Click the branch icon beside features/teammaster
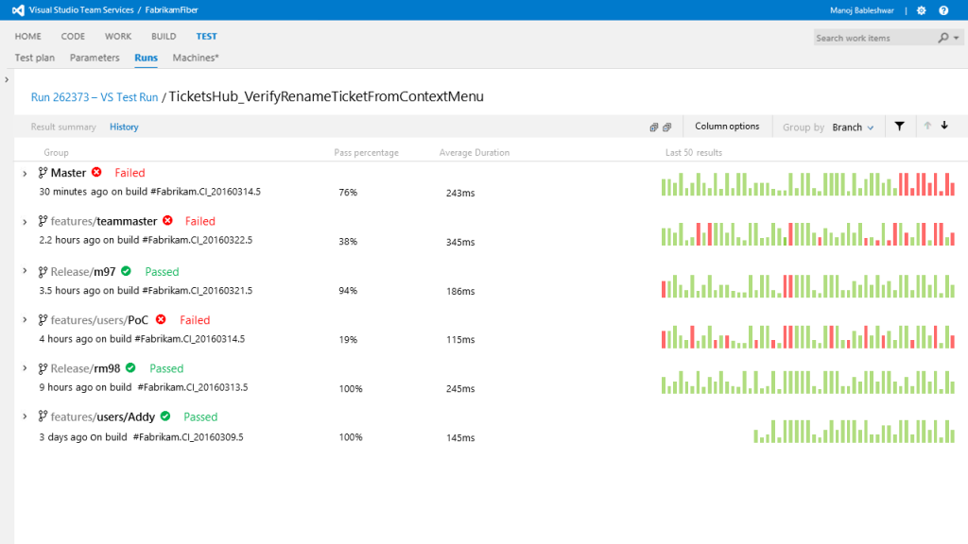 coord(43,221)
